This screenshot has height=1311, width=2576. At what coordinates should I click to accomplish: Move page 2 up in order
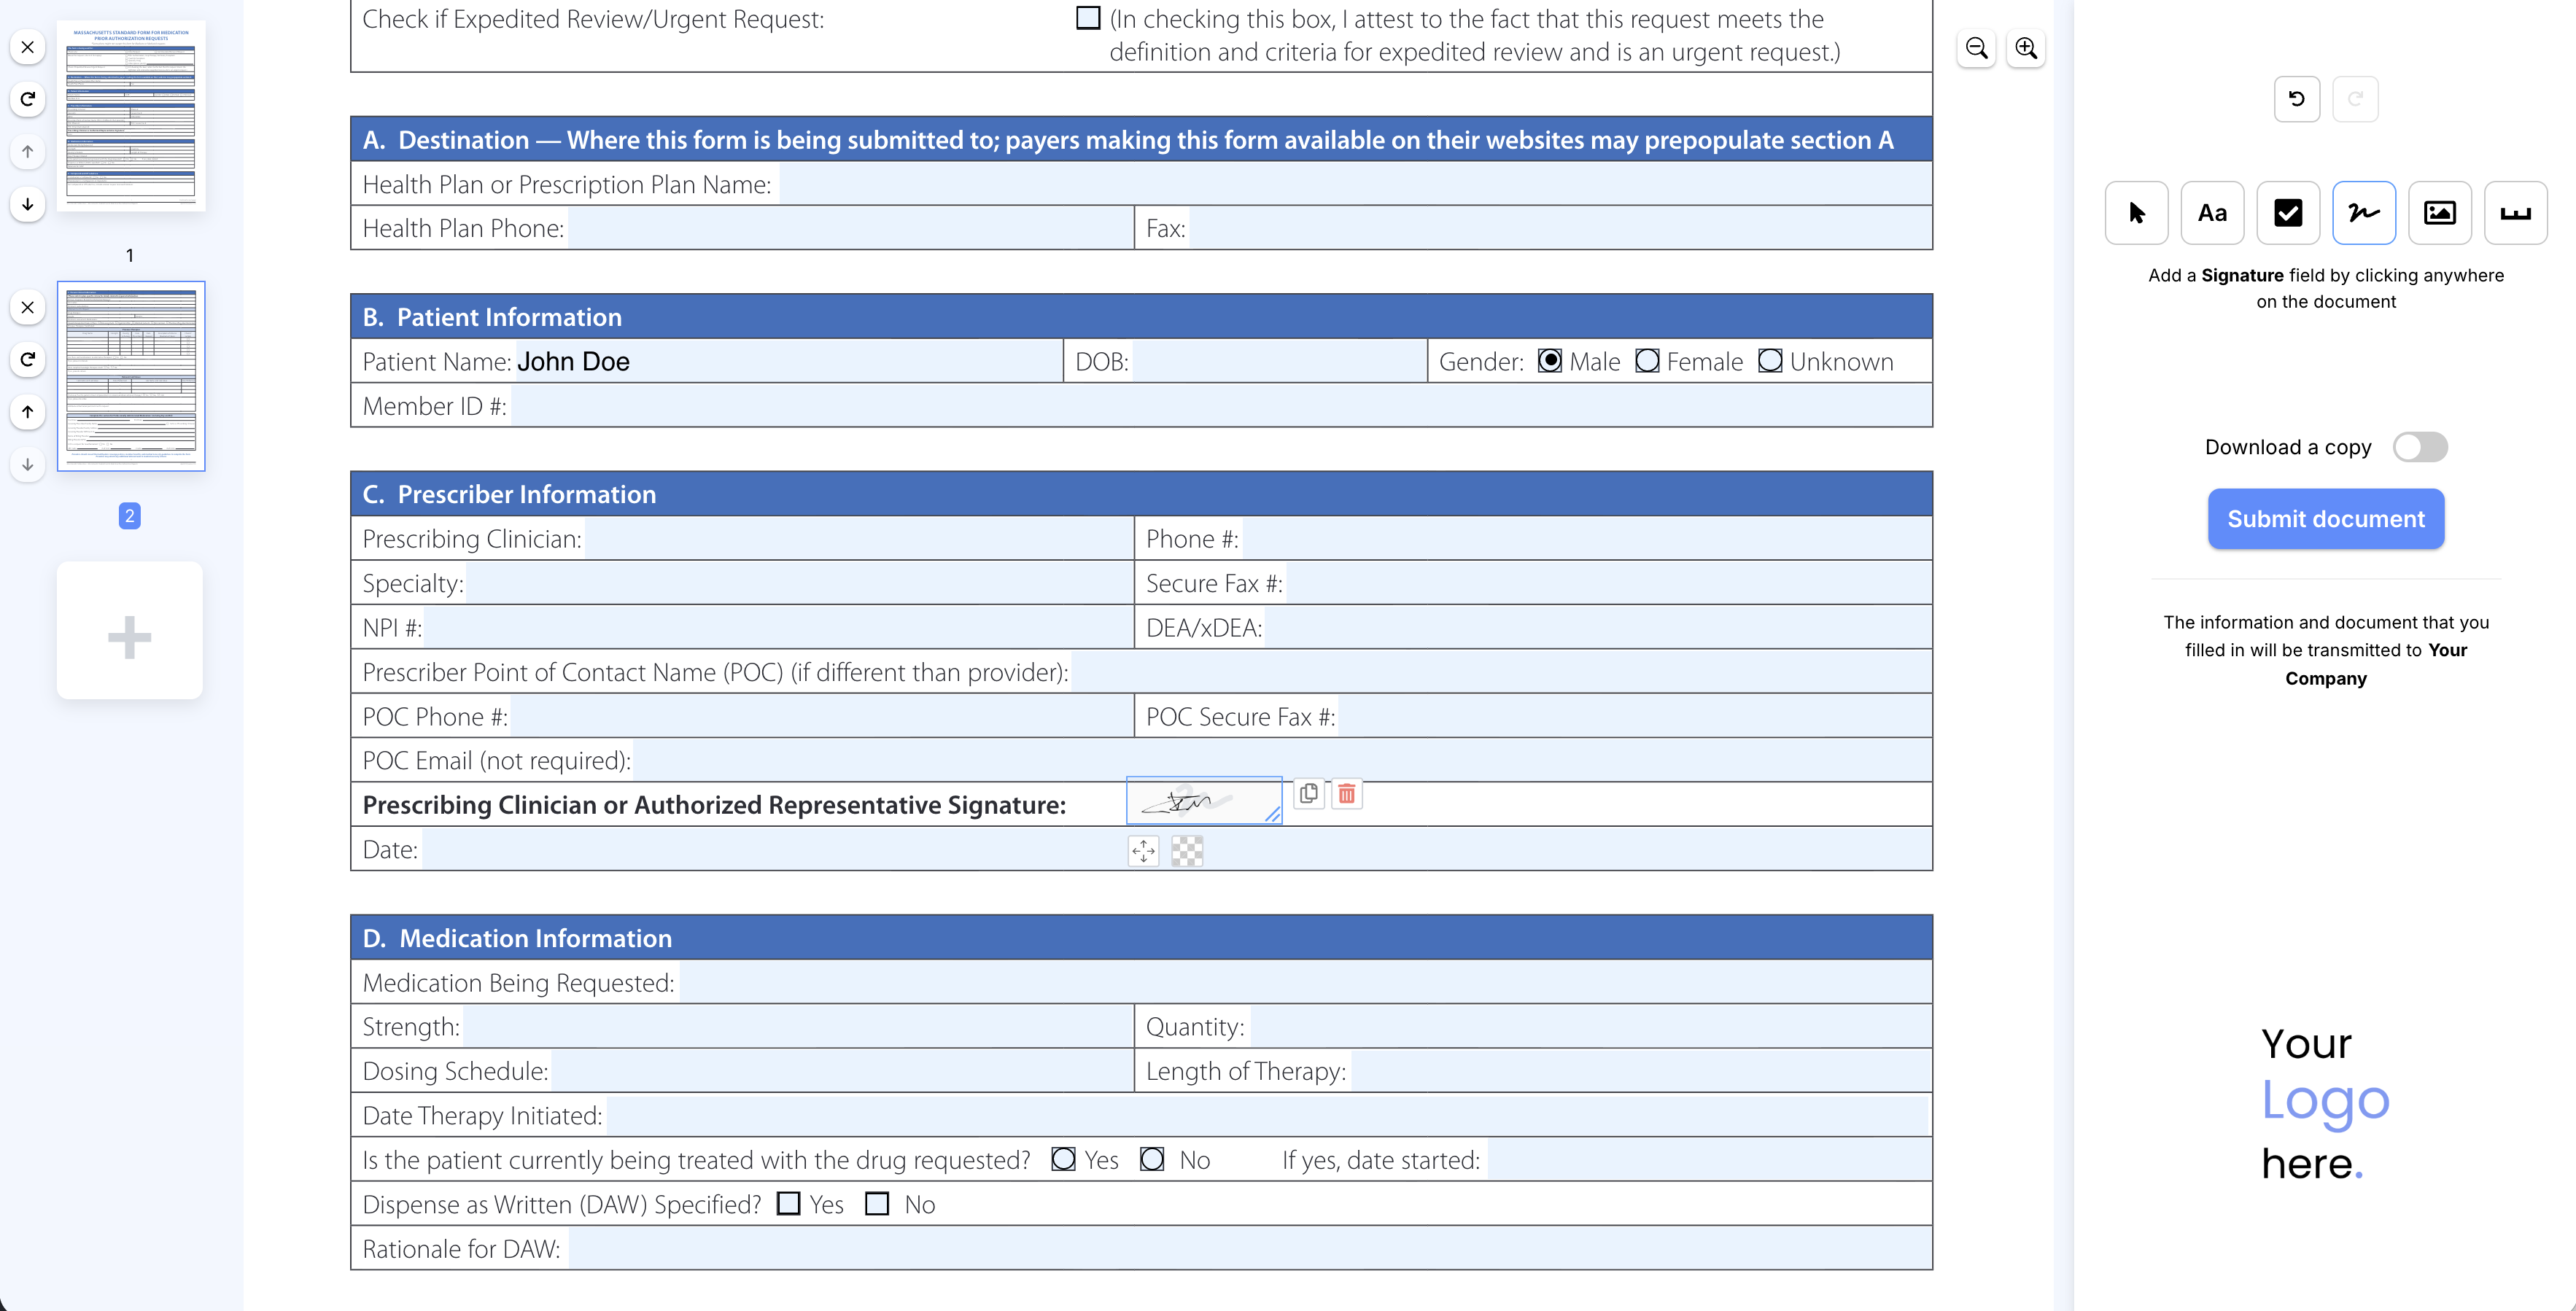tap(28, 411)
